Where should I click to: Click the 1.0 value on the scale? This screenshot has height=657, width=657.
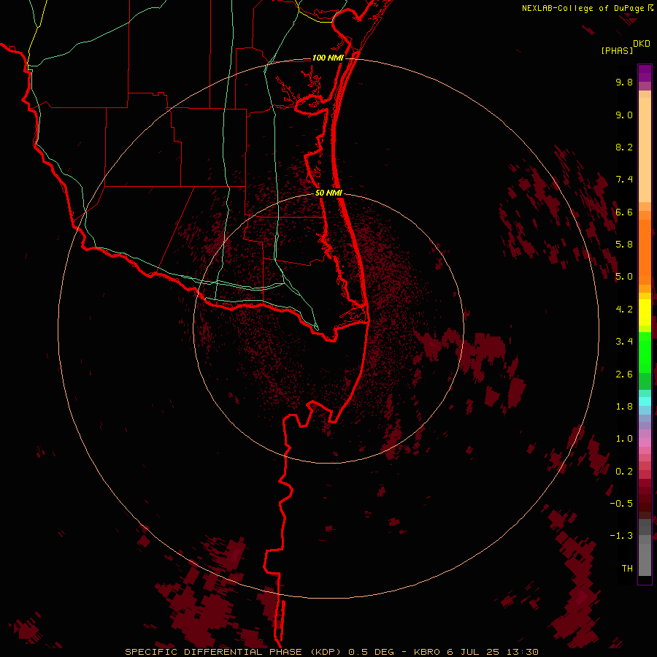624,439
